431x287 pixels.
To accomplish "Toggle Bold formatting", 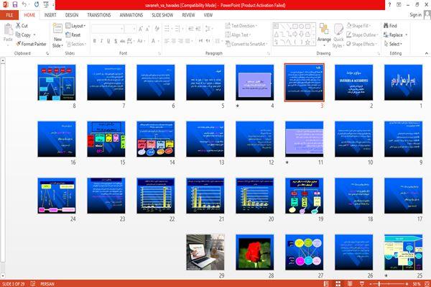I will tap(95, 41).
